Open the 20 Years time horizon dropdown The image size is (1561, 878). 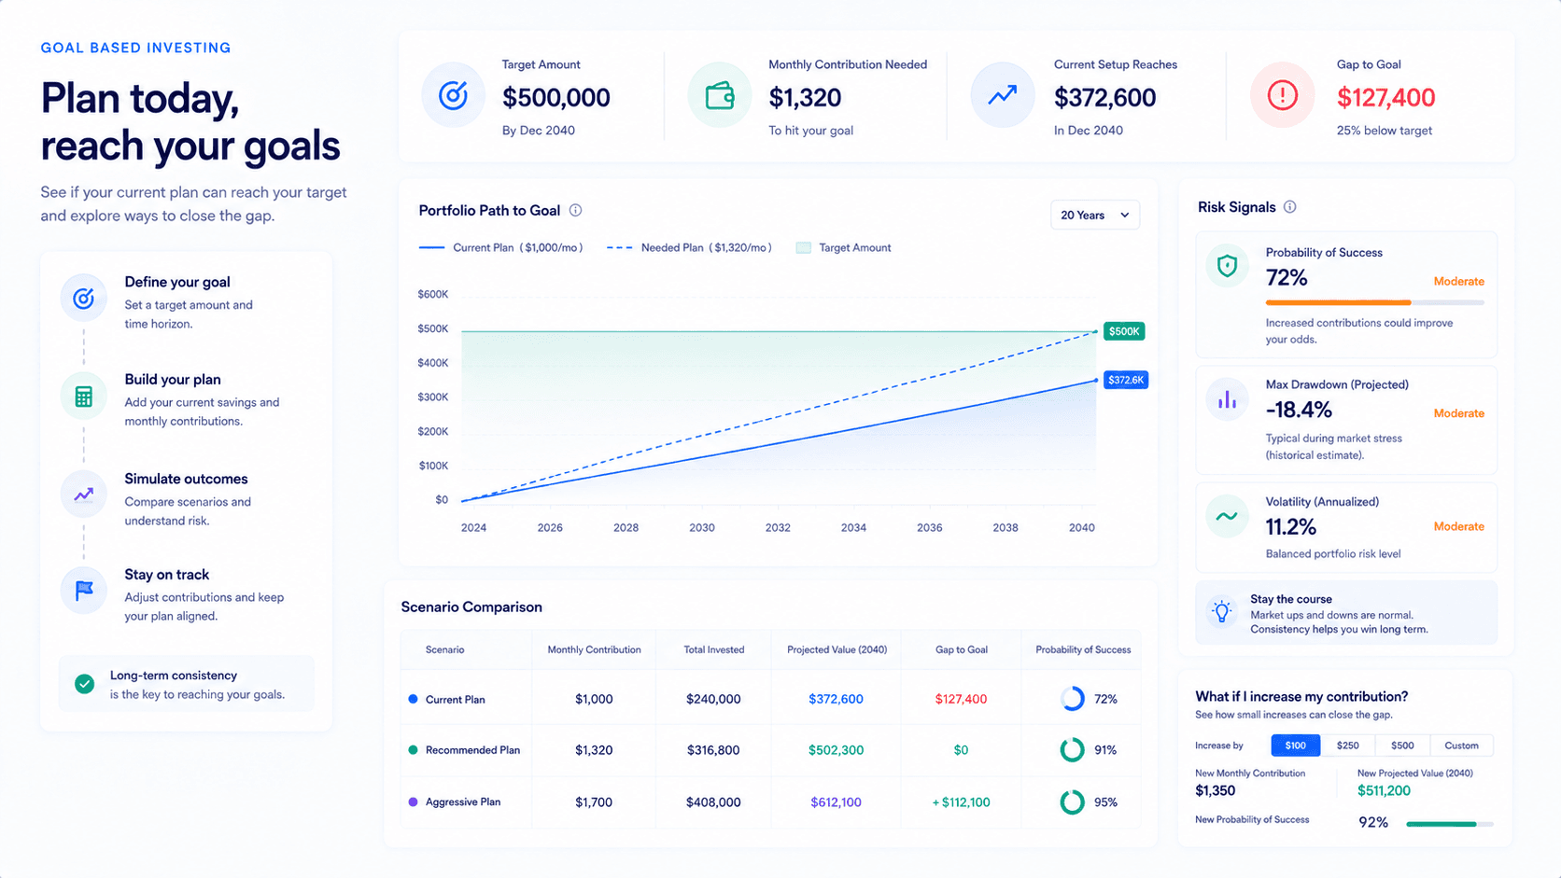coord(1095,216)
